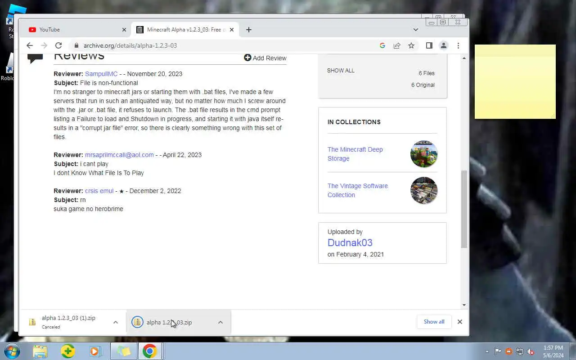Viewport: 576px width, 360px height.
Task: Show hidden system tray icons
Action: (x=487, y=351)
